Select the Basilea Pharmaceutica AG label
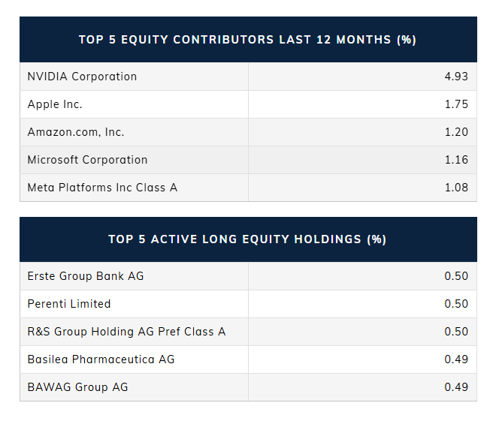This screenshot has height=421, width=496. tap(101, 359)
